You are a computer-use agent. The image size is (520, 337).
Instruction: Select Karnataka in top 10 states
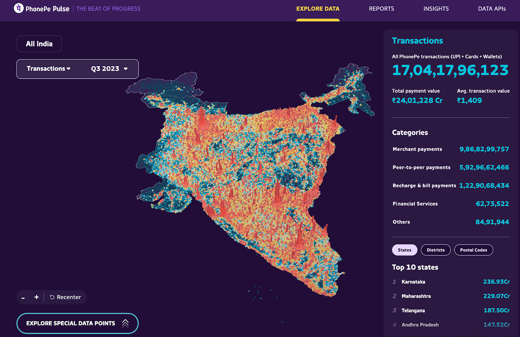(x=413, y=282)
